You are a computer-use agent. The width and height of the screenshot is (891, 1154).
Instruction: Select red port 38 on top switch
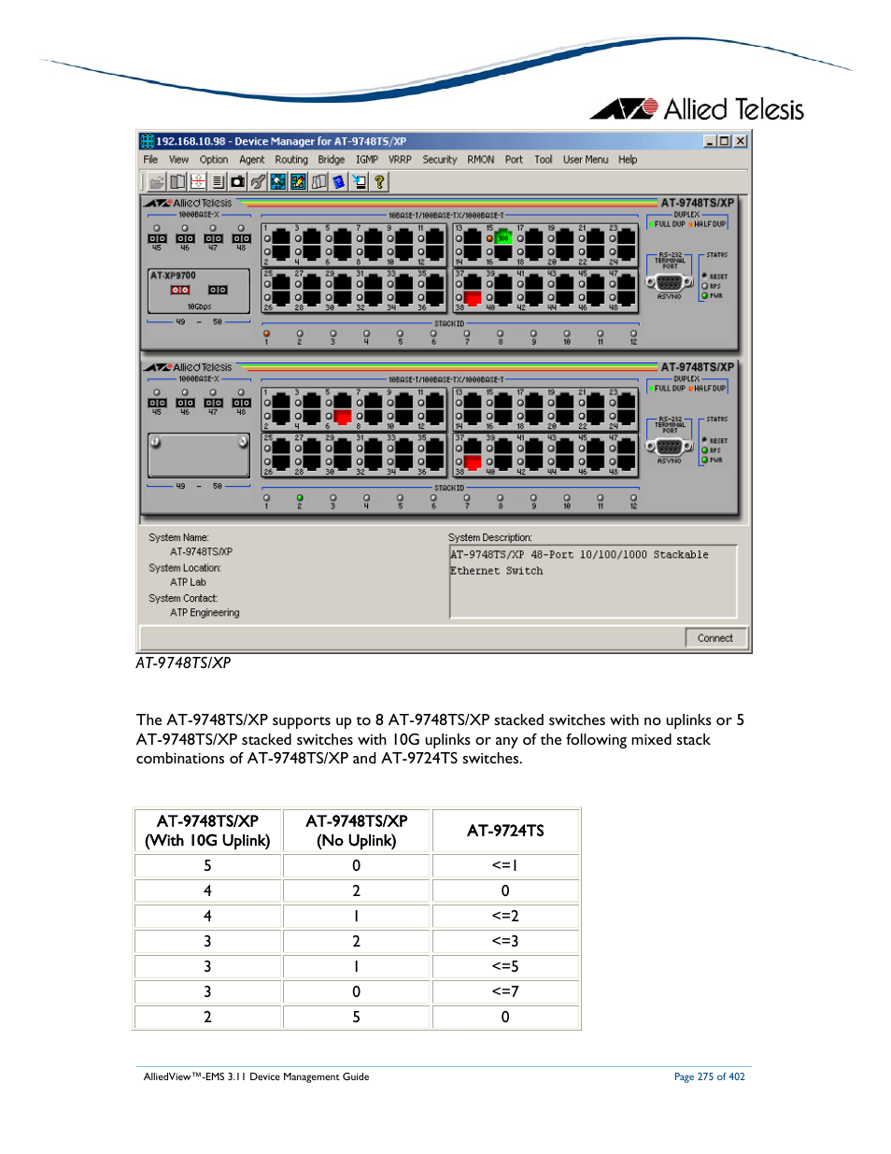tap(473, 297)
